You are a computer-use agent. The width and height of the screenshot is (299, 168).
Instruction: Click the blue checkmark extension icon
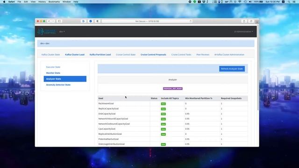pos(91,21)
